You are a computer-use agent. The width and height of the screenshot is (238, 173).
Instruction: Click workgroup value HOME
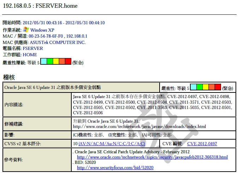point(30,55)
